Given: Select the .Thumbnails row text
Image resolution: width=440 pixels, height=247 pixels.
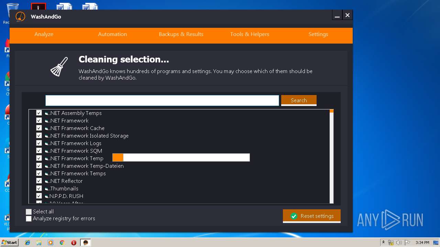Looking at the screenshot, I should [64, 189].
